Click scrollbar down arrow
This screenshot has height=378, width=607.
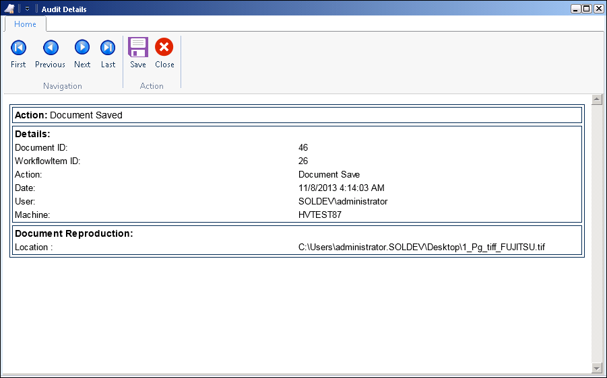pos(596,368)
